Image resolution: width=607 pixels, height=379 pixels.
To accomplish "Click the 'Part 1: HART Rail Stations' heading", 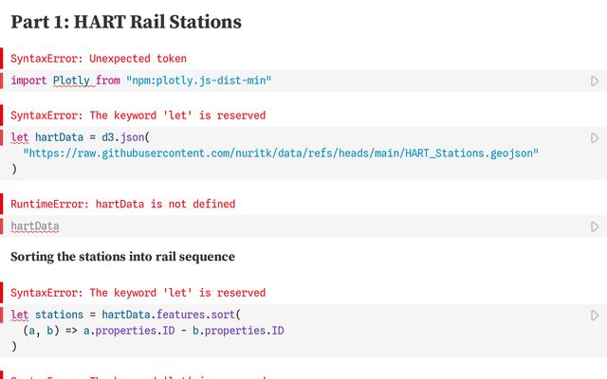I will [x=126, y=22].
